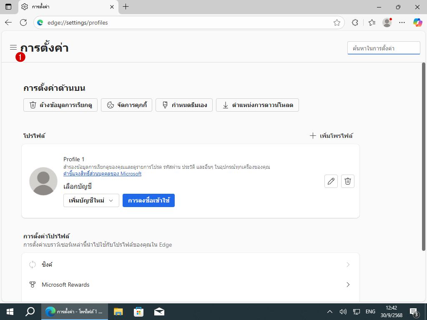Screen dimensions: 427x320
Task: Open the settings hamburger menu
Action: click(13, 47)
